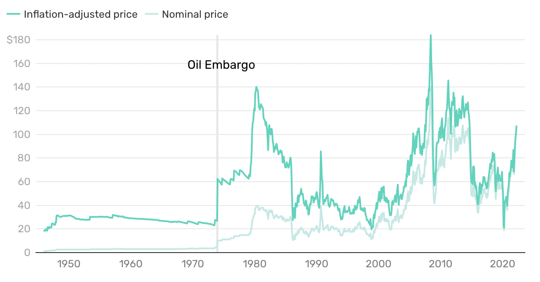Click the 1970 x-axis label
Screen dimensions: 540x282
[x=192, y=263]
